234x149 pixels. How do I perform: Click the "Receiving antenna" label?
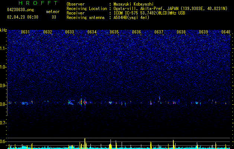click(x=86, y=18)
